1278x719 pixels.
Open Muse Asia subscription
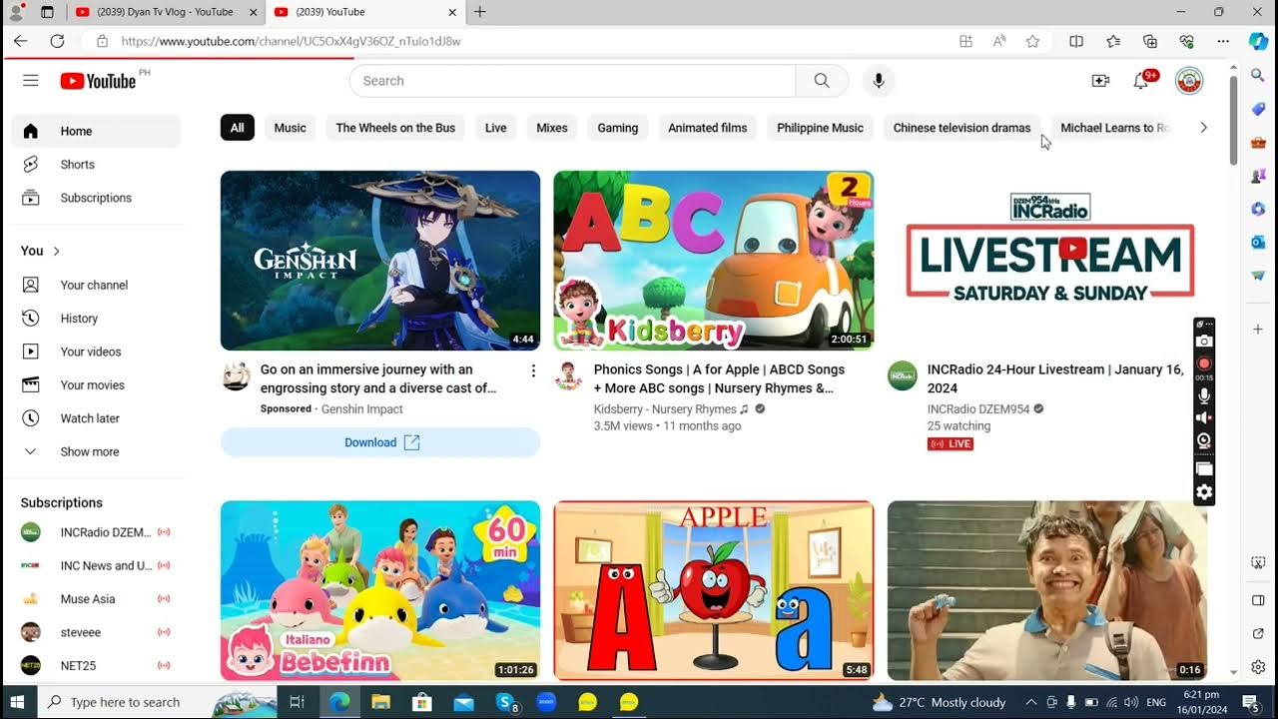click(96, 599)
